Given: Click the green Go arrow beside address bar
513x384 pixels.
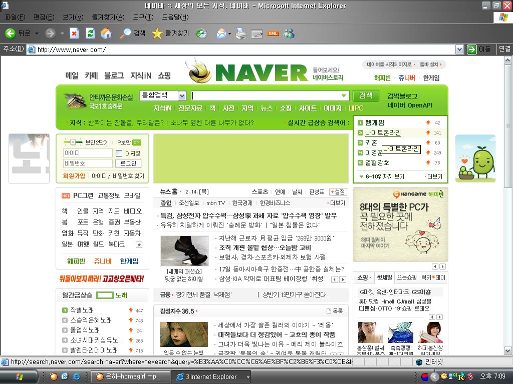Looking at the screenshot, I should point(471,49).
